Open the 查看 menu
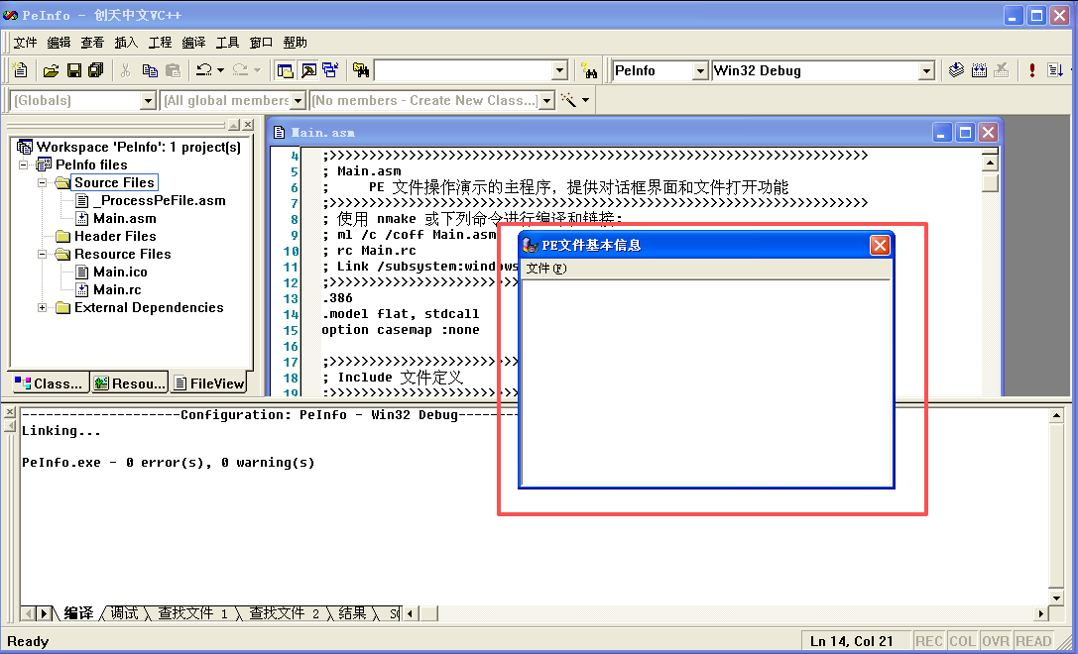Image resolution: width=1078 pixels, height=654 pixels. (93, 43)
